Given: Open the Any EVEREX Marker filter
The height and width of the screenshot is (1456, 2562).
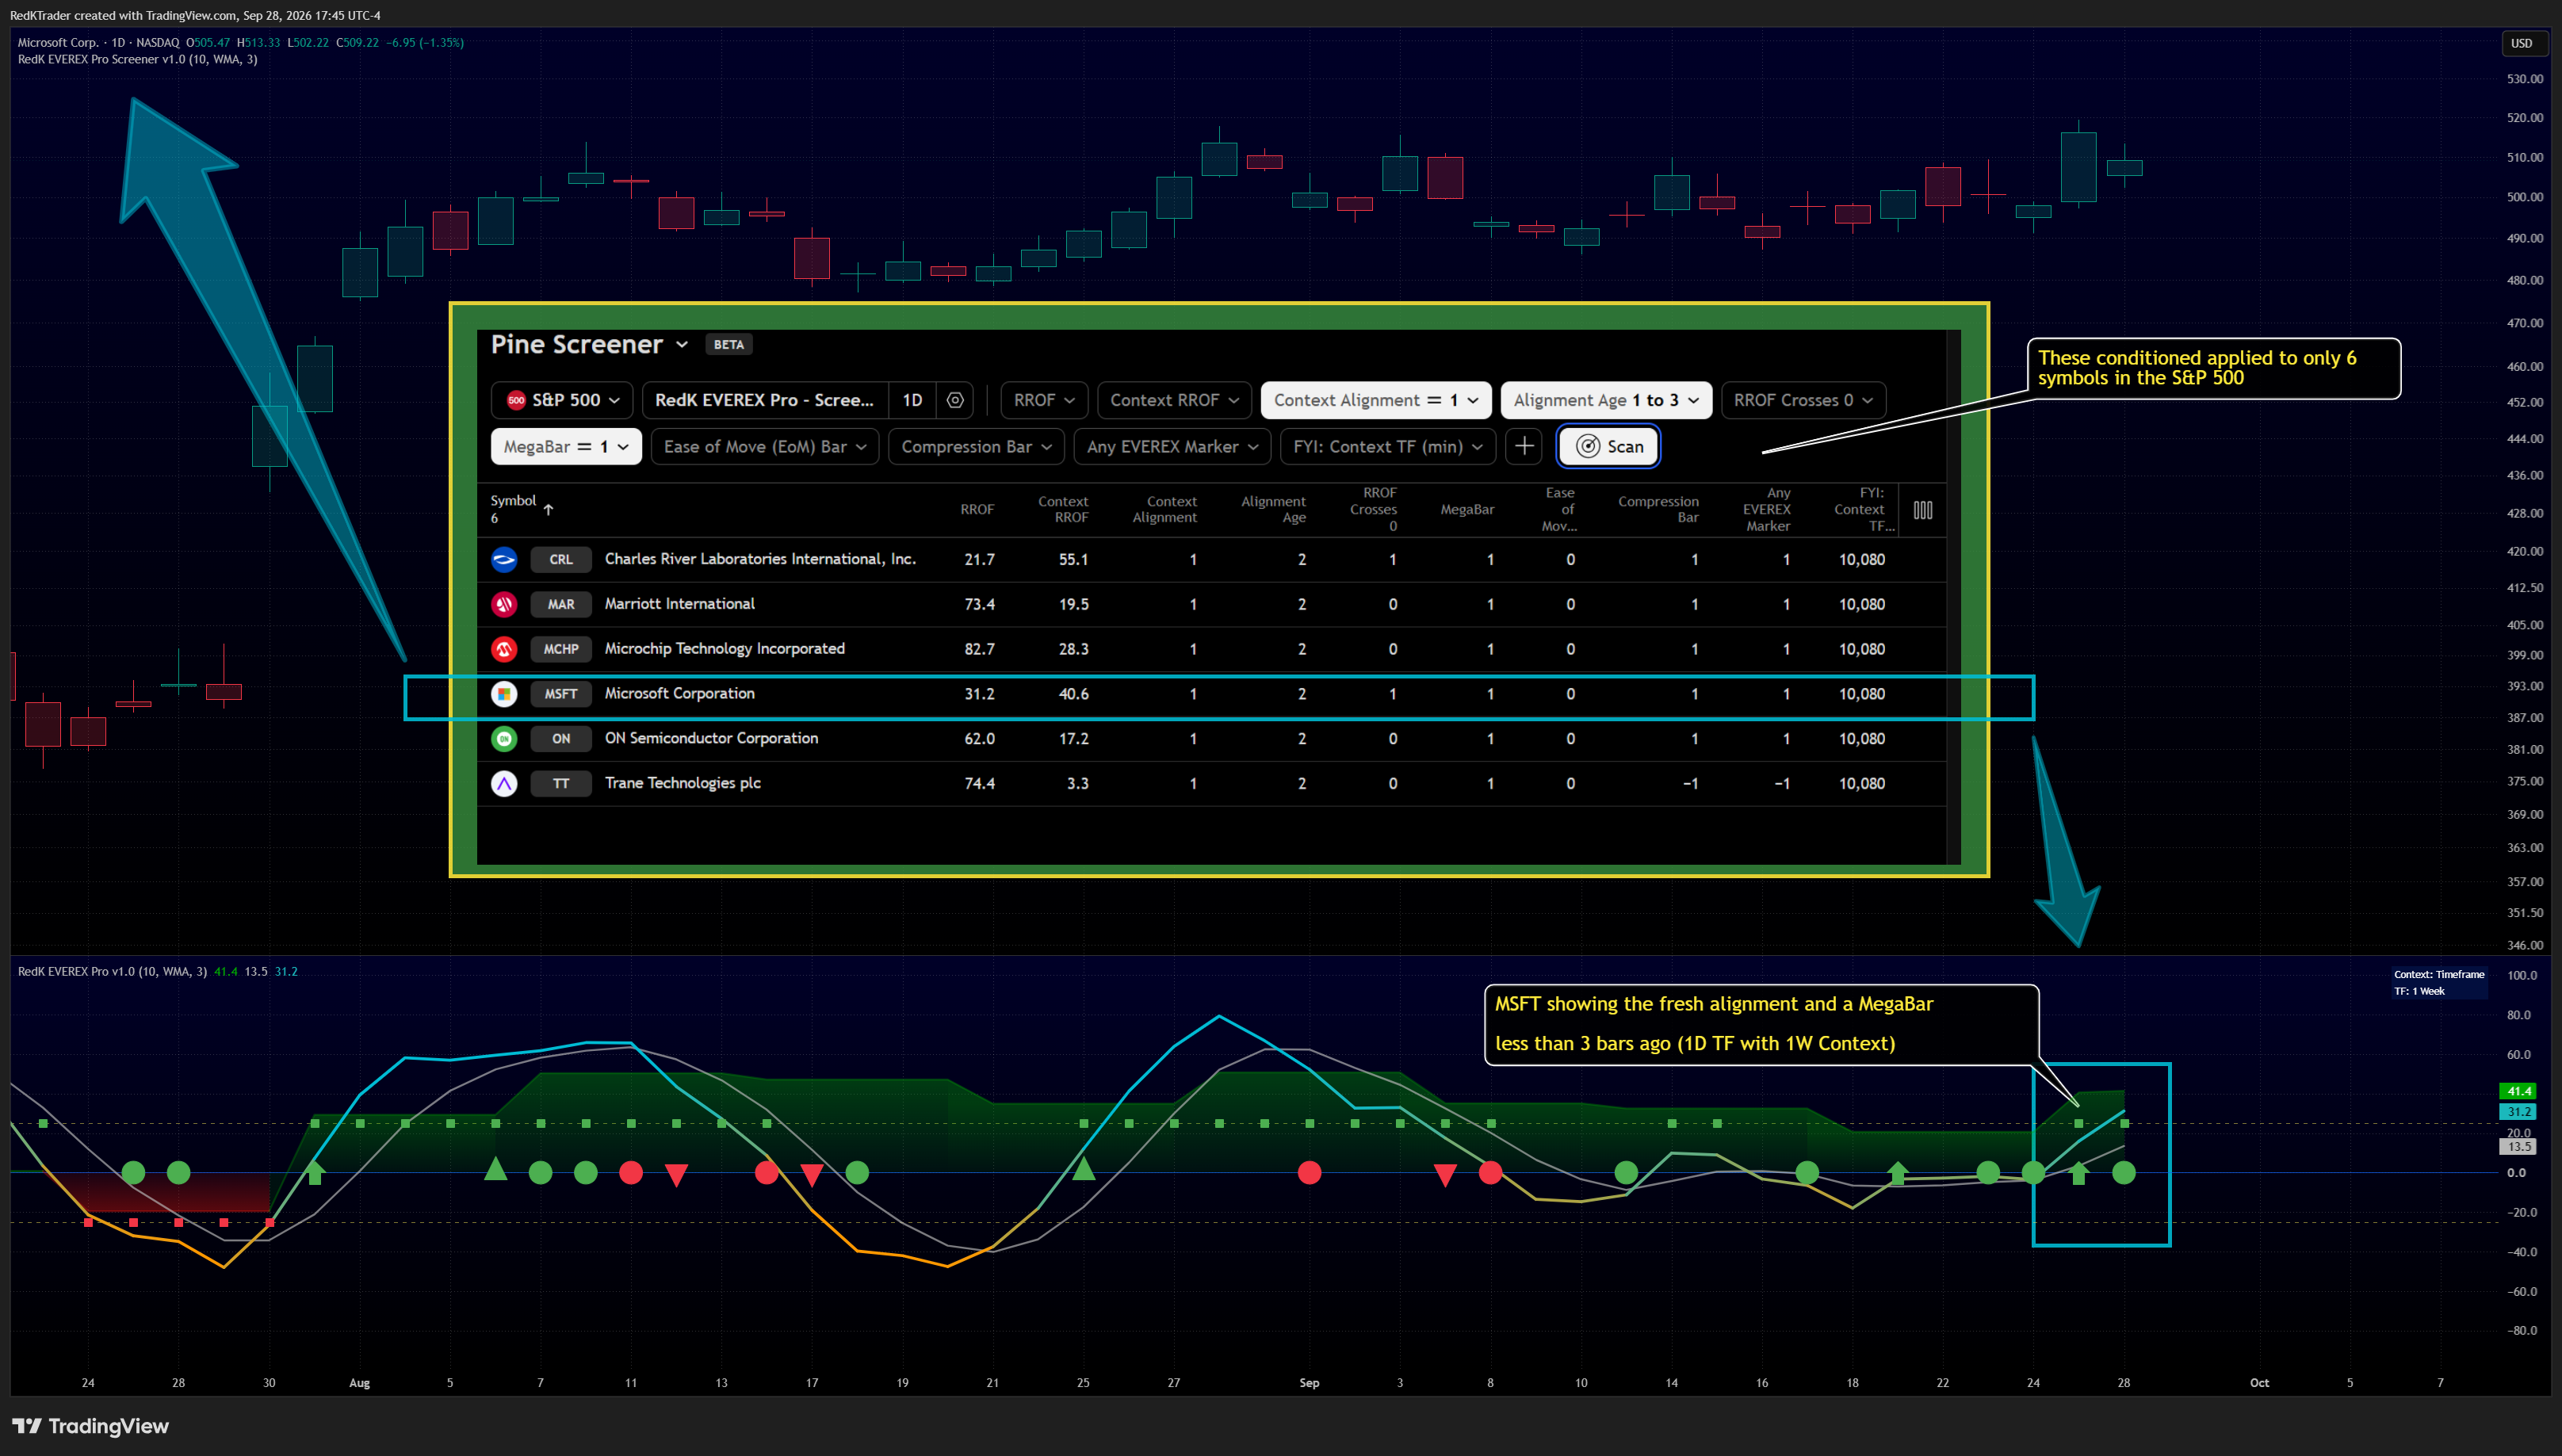Looking at the screenshot, I should click(1172, 446).
